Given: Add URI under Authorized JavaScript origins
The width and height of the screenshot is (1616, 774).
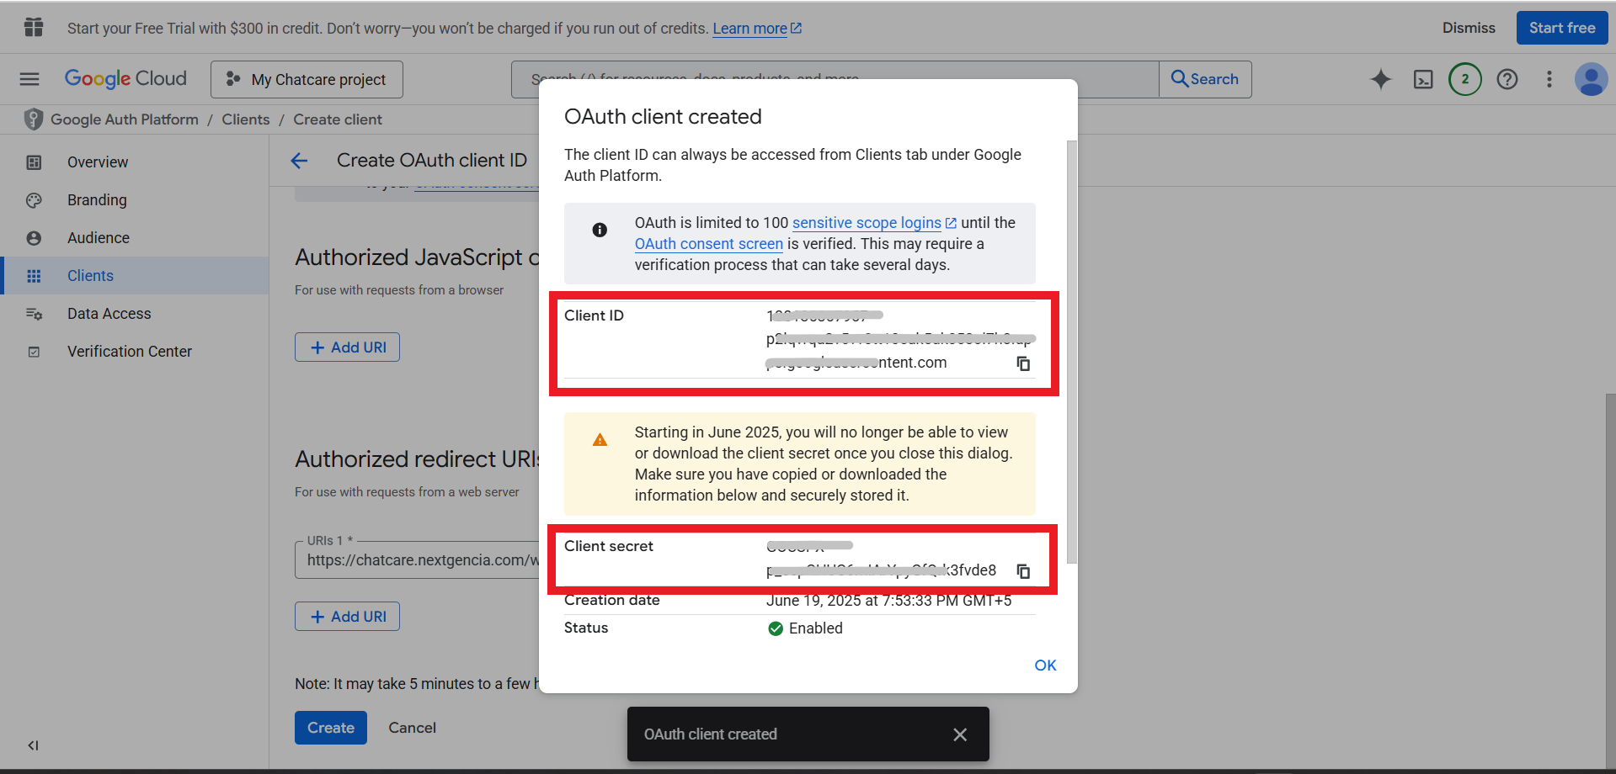Looking at the screenshot, I should pos(347,347).
